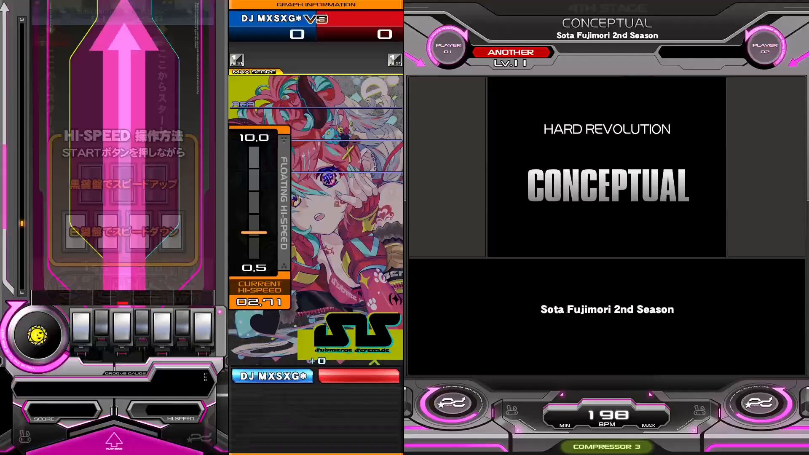Tap the second key (black)
The height and width of the screenshot is (455, 809).
pos(102,322)
